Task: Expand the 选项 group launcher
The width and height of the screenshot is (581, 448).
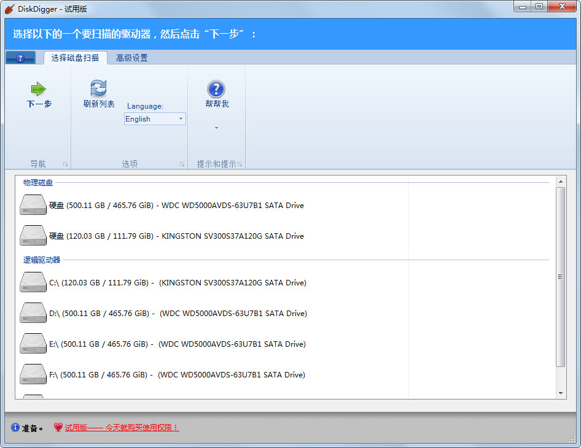Action: (x=182, y=164)
